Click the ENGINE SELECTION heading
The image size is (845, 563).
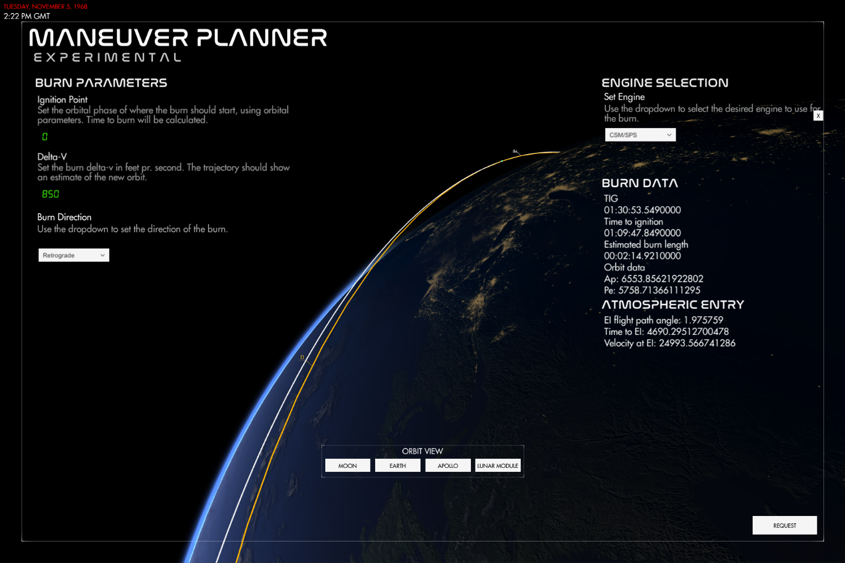[x=665, y=83]
